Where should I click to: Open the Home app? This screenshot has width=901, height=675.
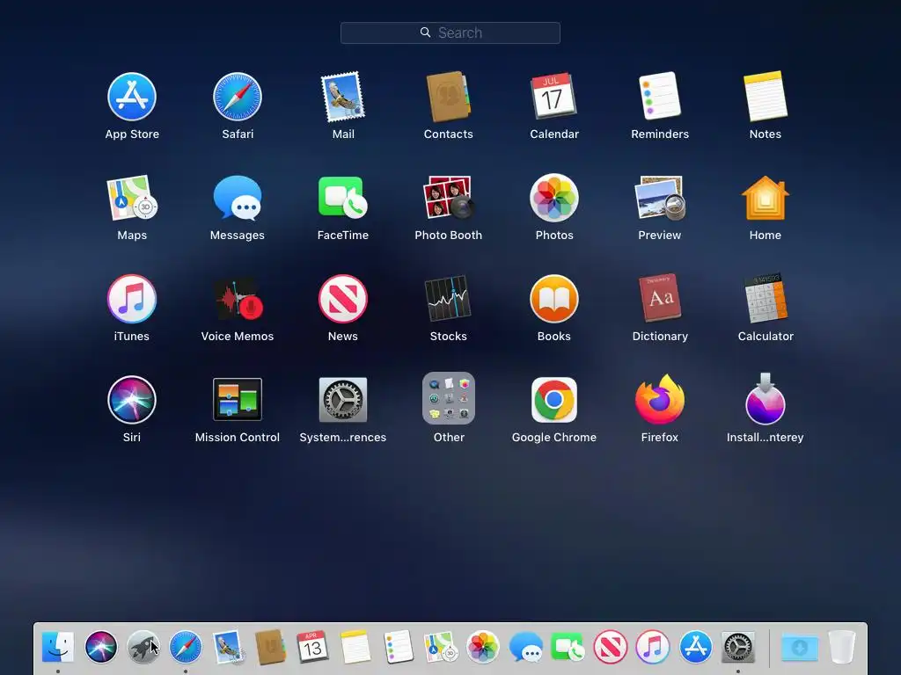click(x=765, y=198)
